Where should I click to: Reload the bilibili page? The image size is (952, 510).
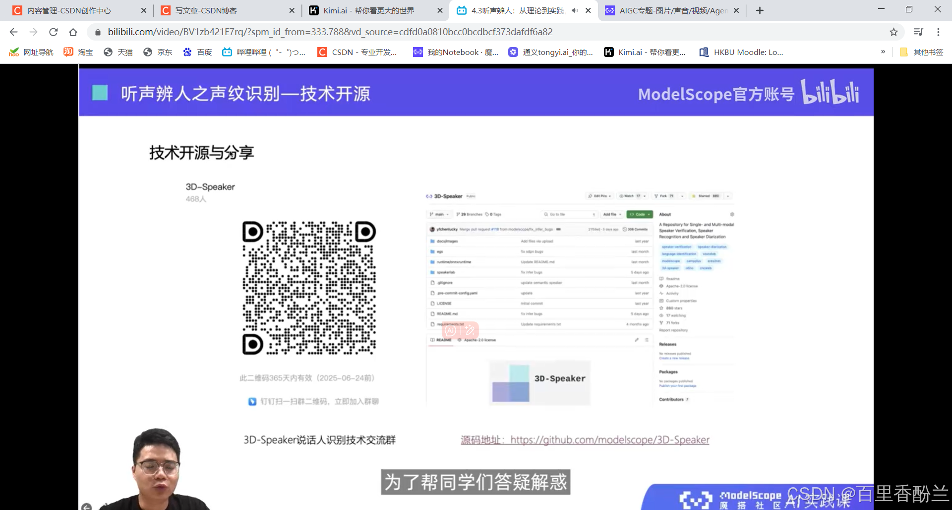click(53, 32)
